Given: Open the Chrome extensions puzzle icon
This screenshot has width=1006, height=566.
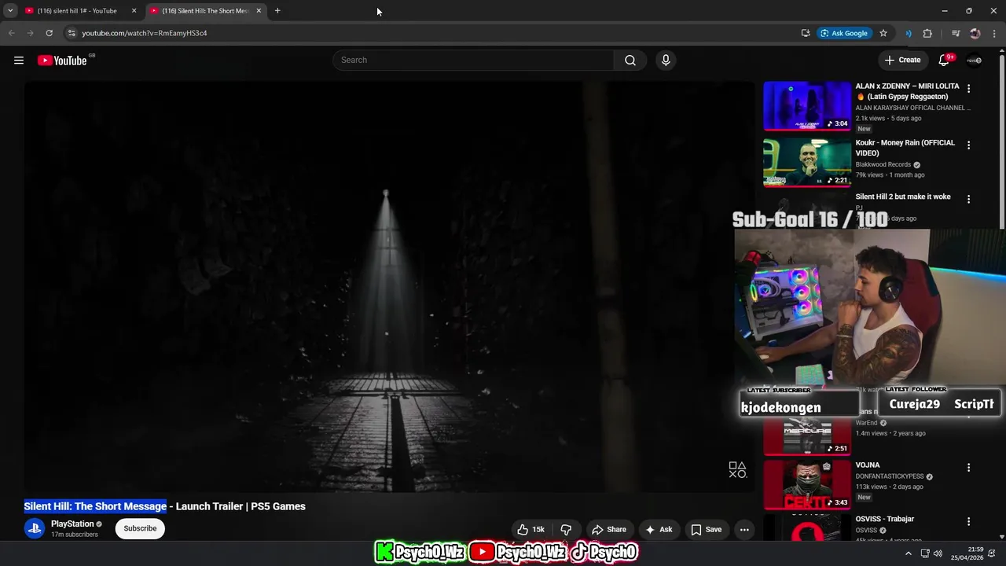Looking at the screenshot, I should pyautogui.click(x=927, y=33).
